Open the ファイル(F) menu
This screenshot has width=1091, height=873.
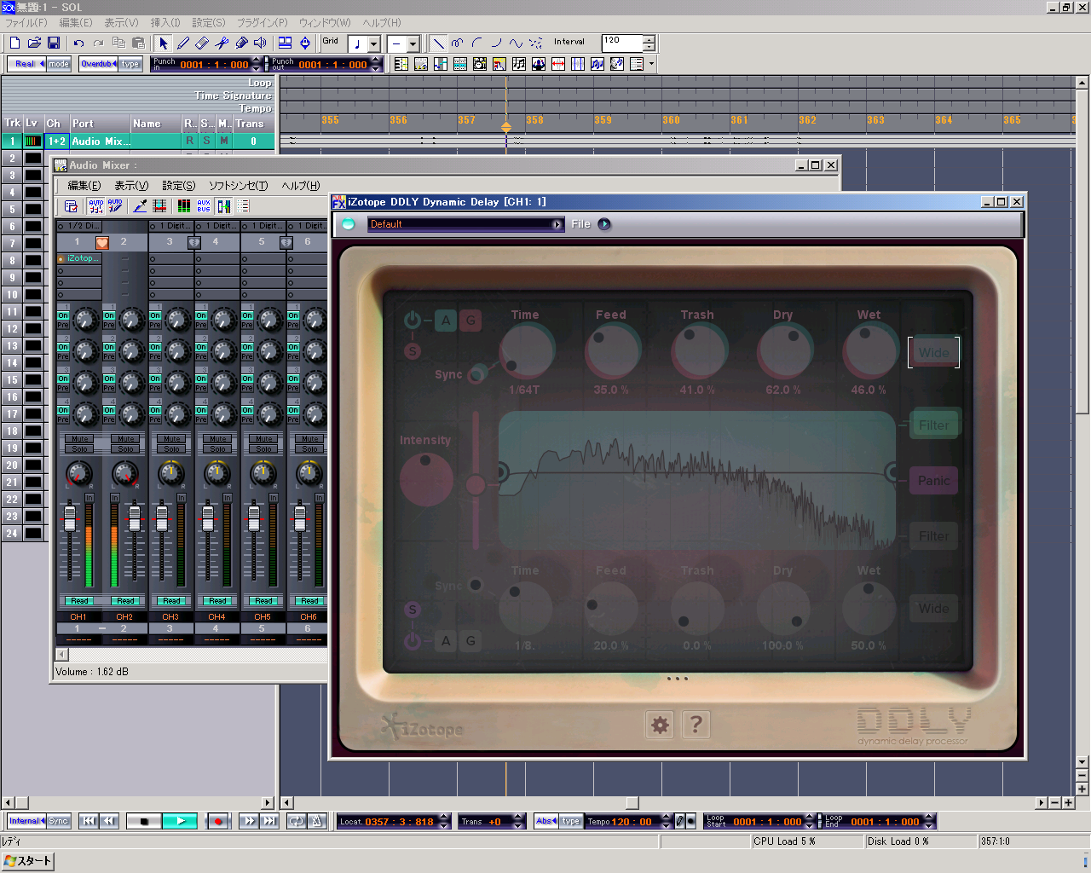pyautogui.click(x=26, y=23)
